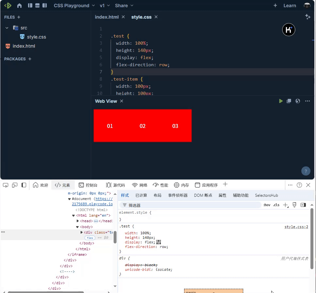Open the AI sparkle assistant icon
This screenshot has height=293, width=316.
(x=308, y=17)
